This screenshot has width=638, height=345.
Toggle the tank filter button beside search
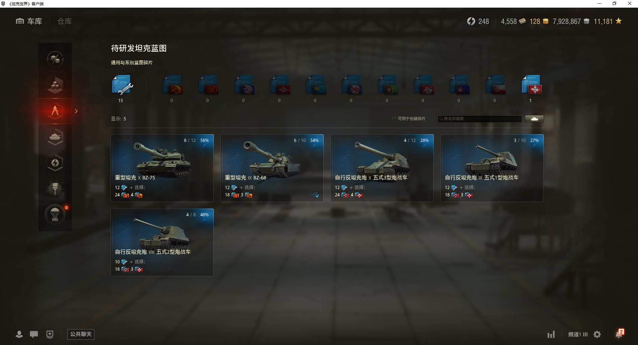(x=534, y=119)
